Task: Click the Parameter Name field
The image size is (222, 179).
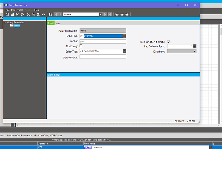Action: [x=103, y=30]
